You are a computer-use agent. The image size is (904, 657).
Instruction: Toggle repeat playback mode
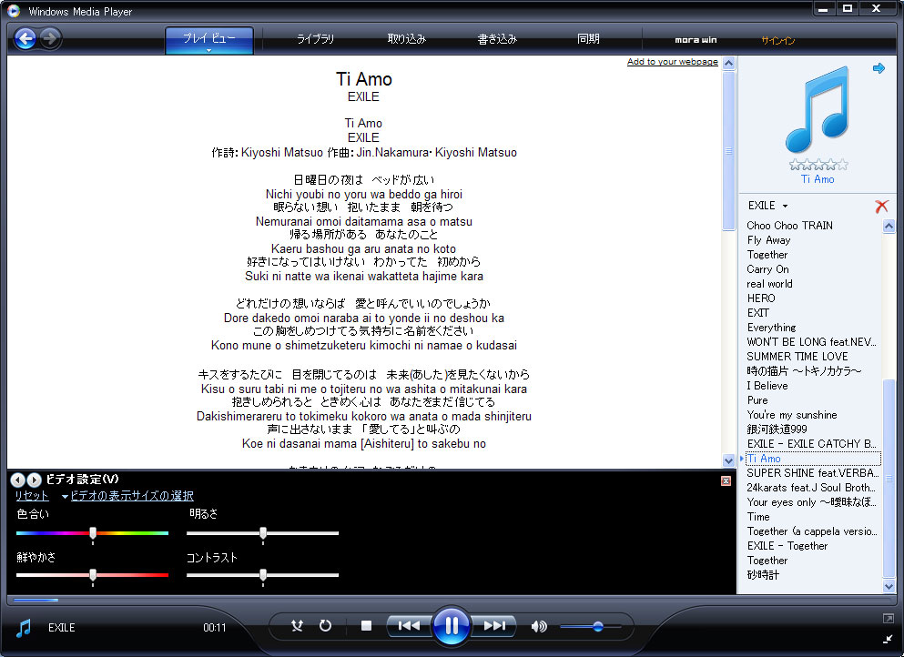325,626
